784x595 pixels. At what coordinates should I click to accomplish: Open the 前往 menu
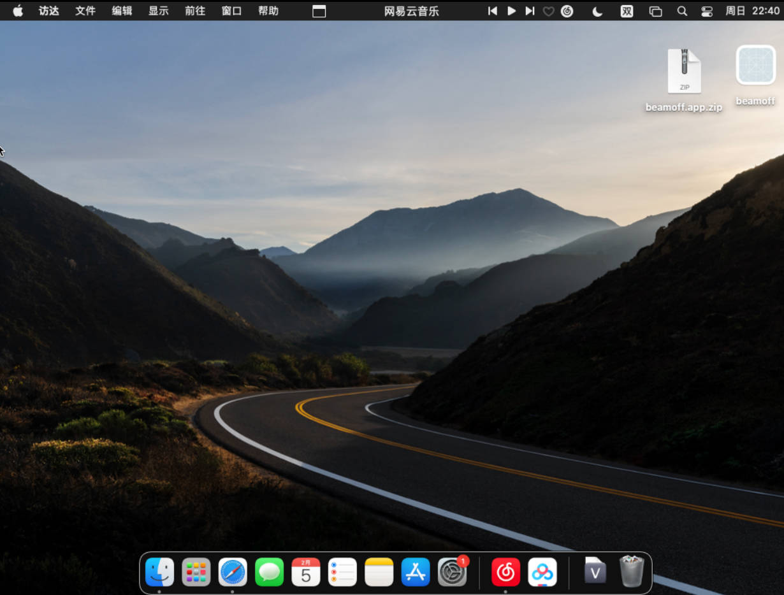coord(194,11)
